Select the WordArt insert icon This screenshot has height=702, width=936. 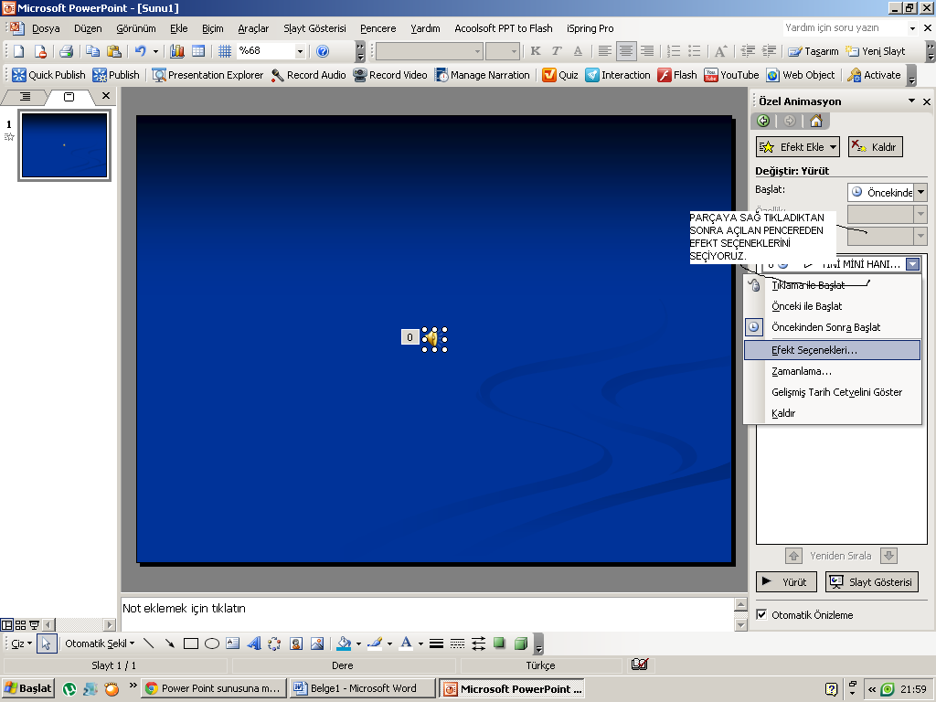point(253,643)
